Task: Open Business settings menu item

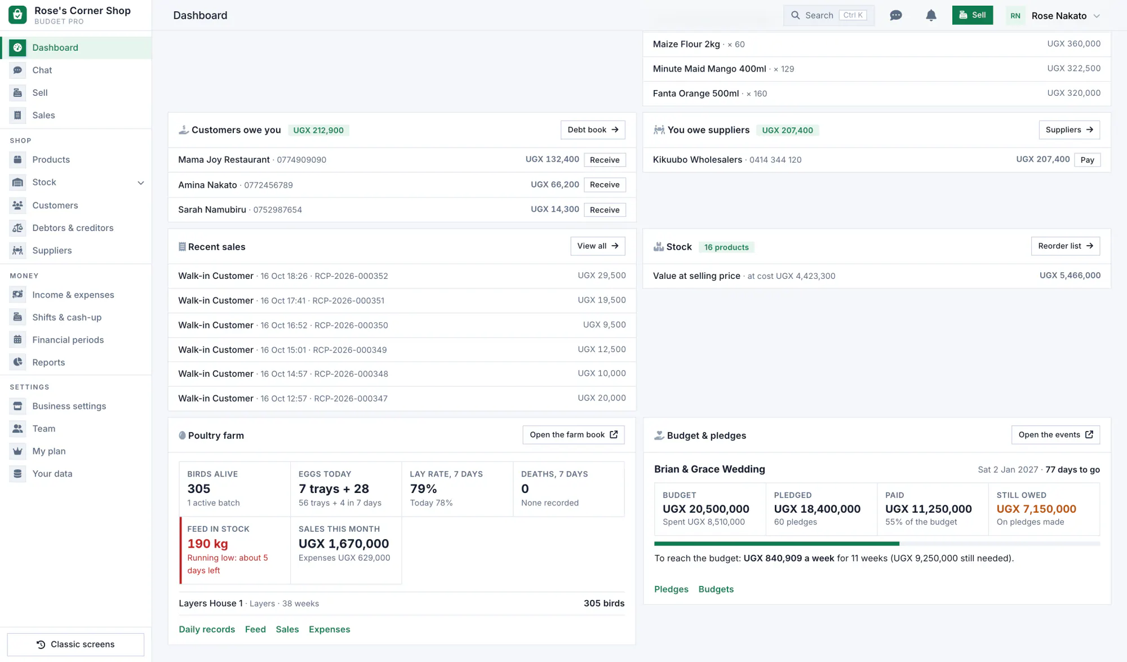Action: click(76, 406)
